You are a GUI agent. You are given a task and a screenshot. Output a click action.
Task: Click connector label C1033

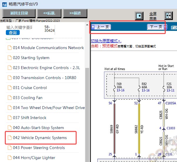pyautogui.click(x=171, y=128)
